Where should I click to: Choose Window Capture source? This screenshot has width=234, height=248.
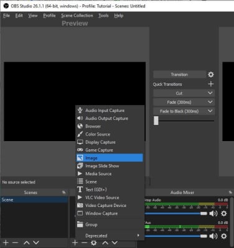coord(110,213)
